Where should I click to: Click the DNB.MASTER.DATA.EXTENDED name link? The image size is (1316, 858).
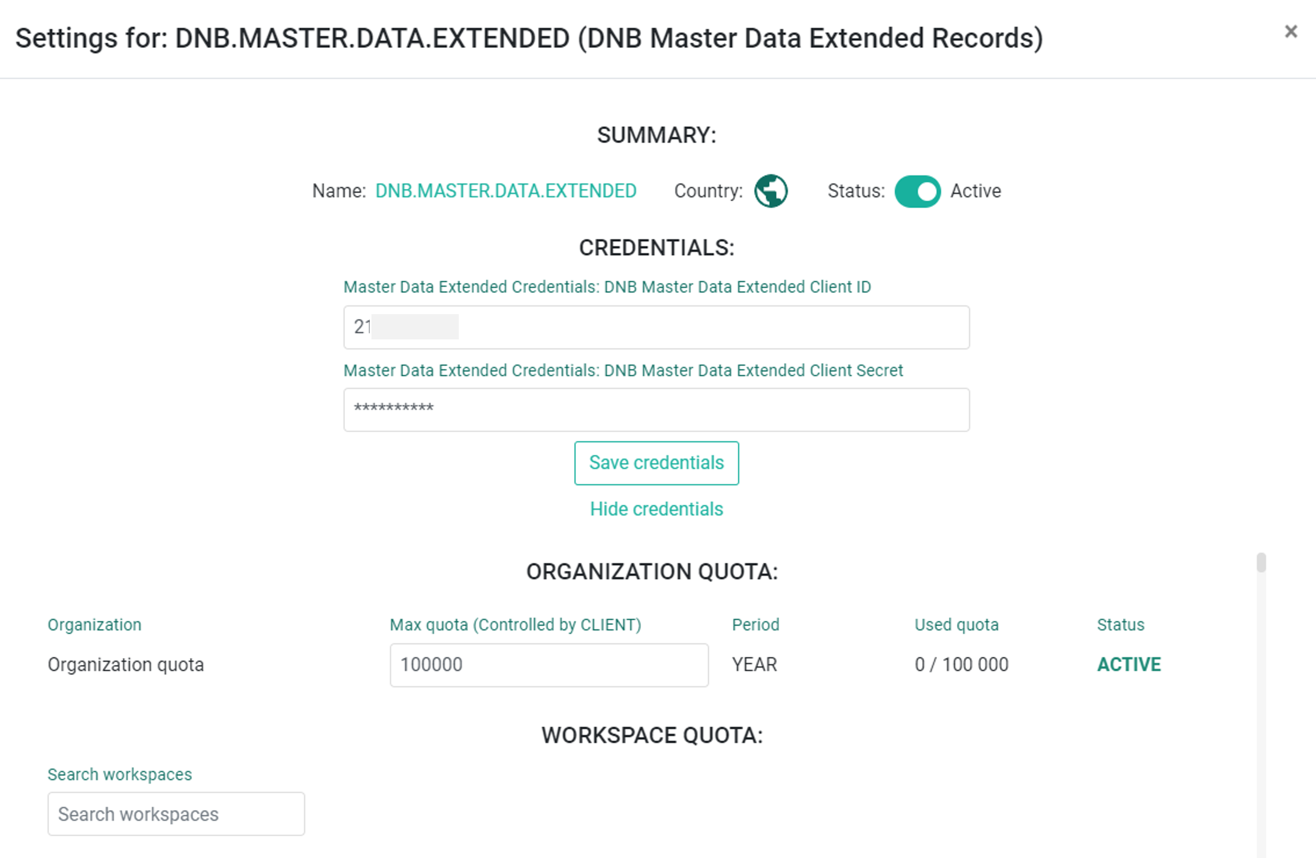click(x=506, y=191)
